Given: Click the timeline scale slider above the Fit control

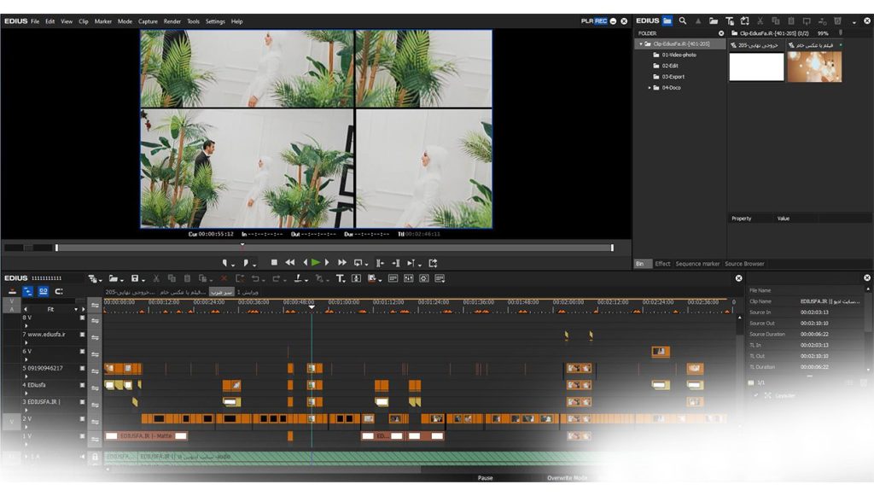Looking at the screenshot, I should (x=53, y=301).
